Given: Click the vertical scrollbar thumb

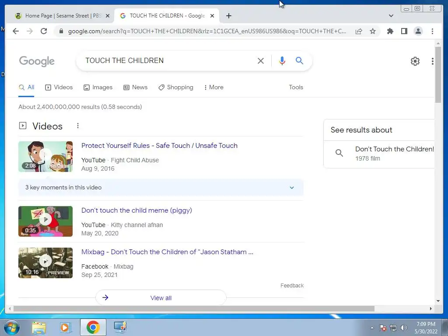Looking at the screenshot, I should (x=438, y=74).
